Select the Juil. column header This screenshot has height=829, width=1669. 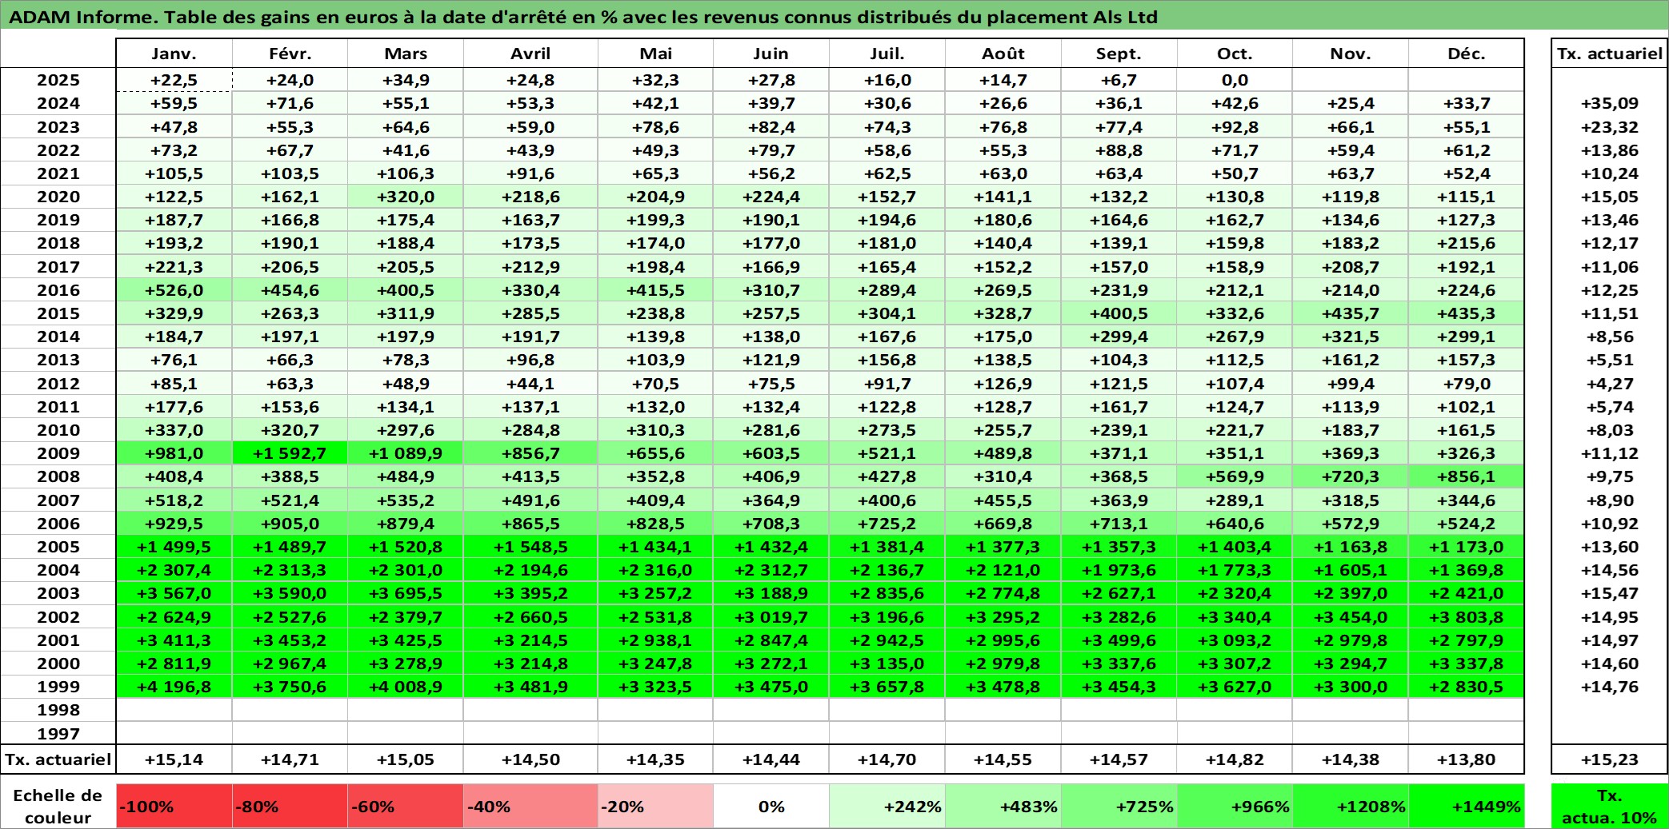click(887, 54)
